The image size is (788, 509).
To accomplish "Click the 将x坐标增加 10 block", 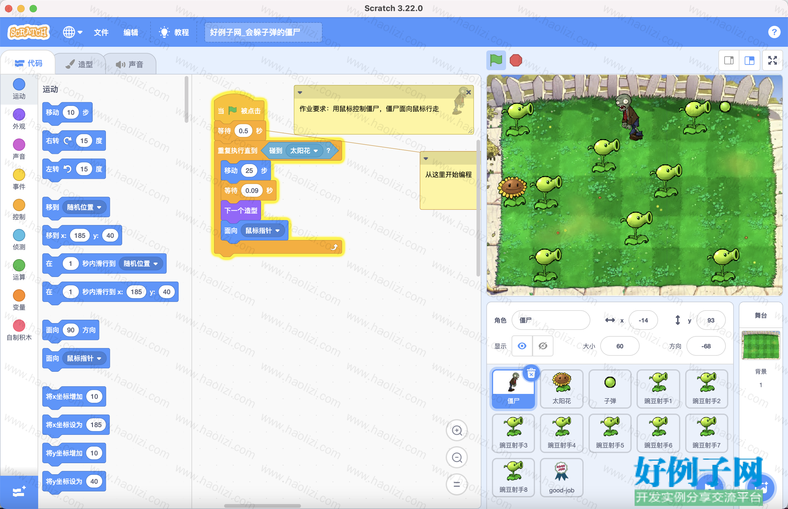I will point(74,396).
